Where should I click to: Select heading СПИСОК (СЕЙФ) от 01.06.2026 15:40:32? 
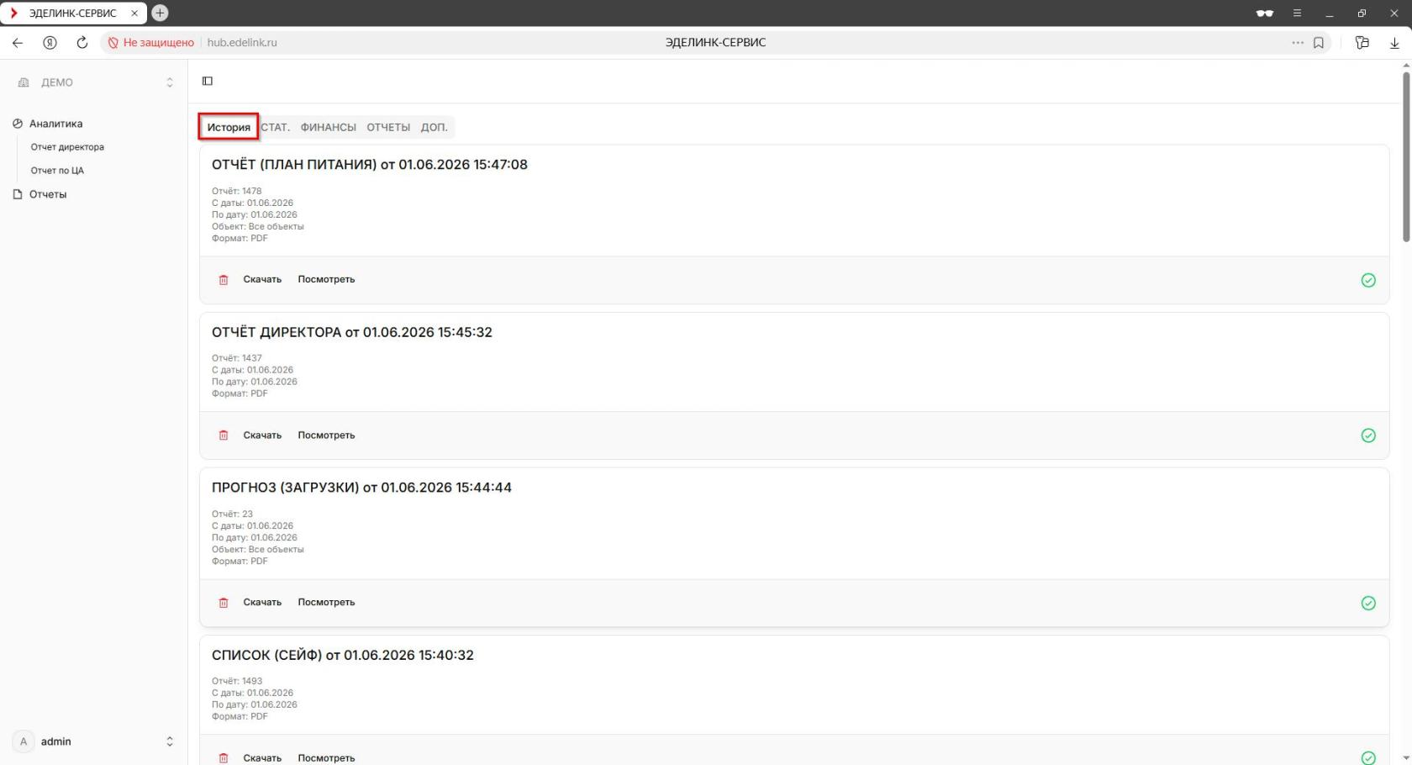pos(343,655)
